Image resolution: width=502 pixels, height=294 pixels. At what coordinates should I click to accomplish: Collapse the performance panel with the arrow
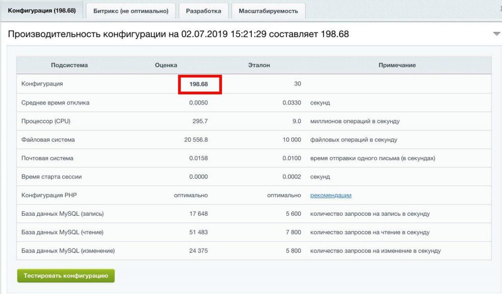497,34
